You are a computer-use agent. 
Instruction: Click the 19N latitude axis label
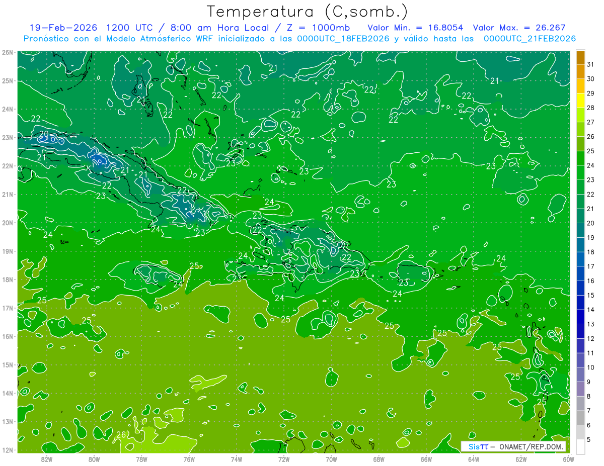point(7,251)
